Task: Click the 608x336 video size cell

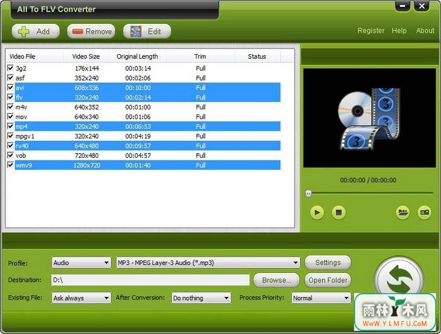Action: [x=87, y=87]
